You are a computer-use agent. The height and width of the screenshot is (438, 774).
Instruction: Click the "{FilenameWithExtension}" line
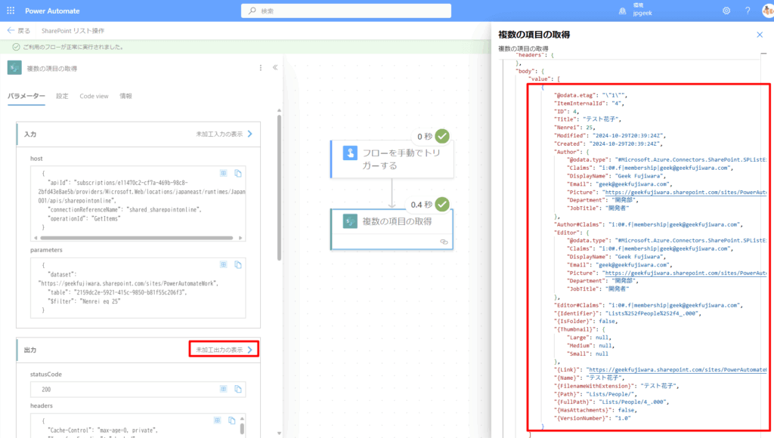click(617, 386)
